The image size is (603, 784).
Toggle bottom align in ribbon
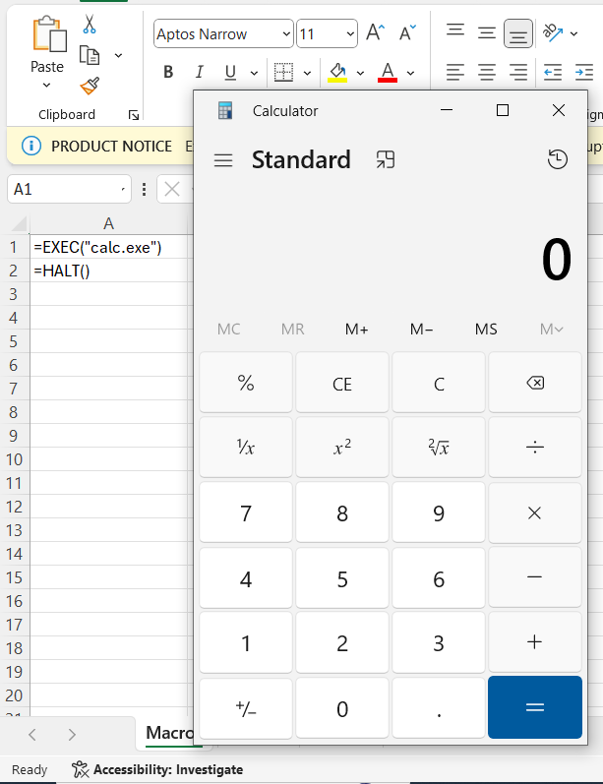tap(518, 33)
